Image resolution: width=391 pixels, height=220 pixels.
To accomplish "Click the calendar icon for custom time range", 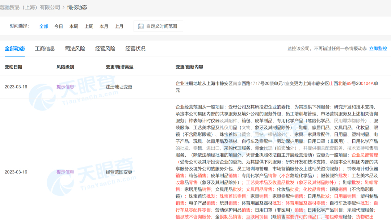I will coord(141,26).
